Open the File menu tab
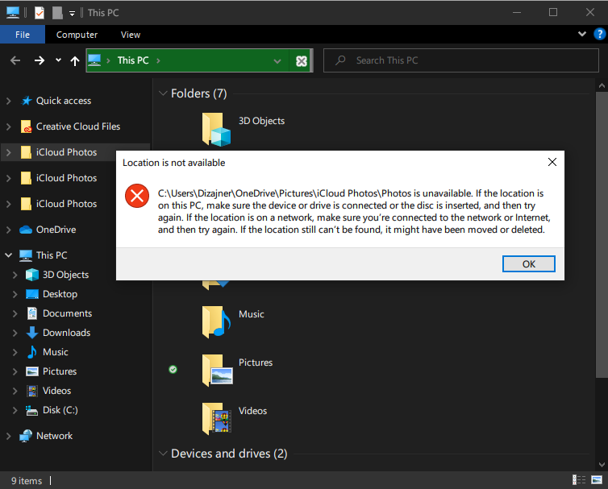The width and height of the screenshot is (608, 489). 23,35
